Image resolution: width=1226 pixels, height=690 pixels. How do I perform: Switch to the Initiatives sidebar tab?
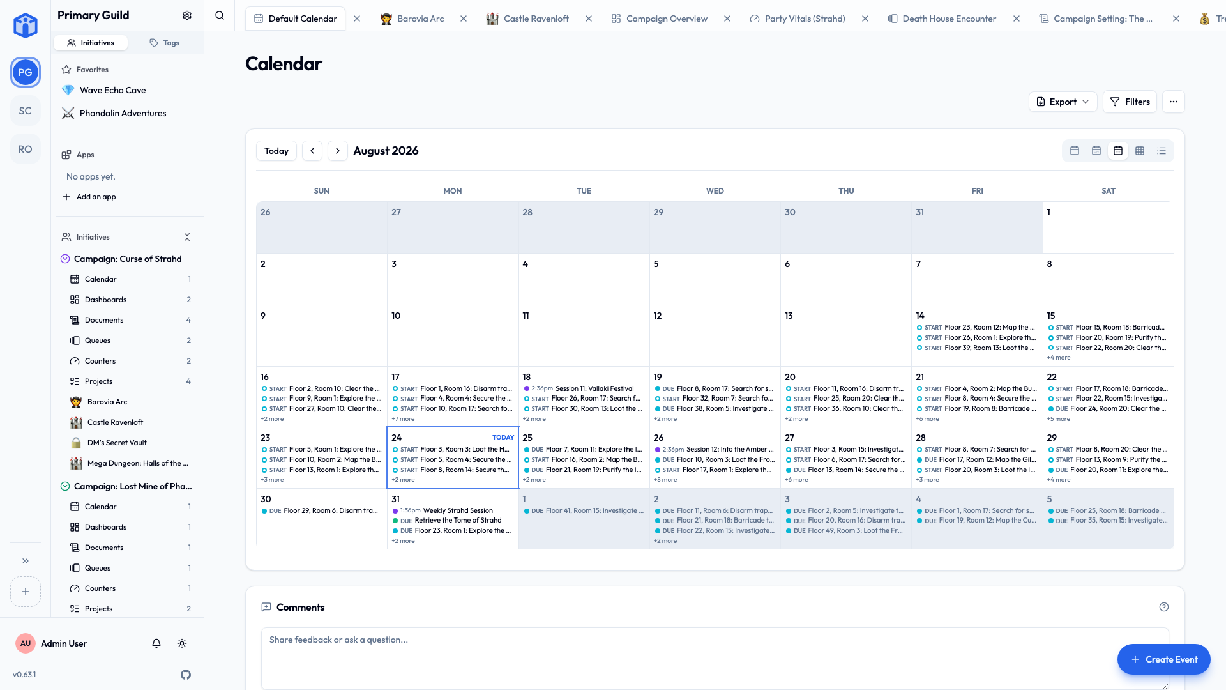pos(91,43)
